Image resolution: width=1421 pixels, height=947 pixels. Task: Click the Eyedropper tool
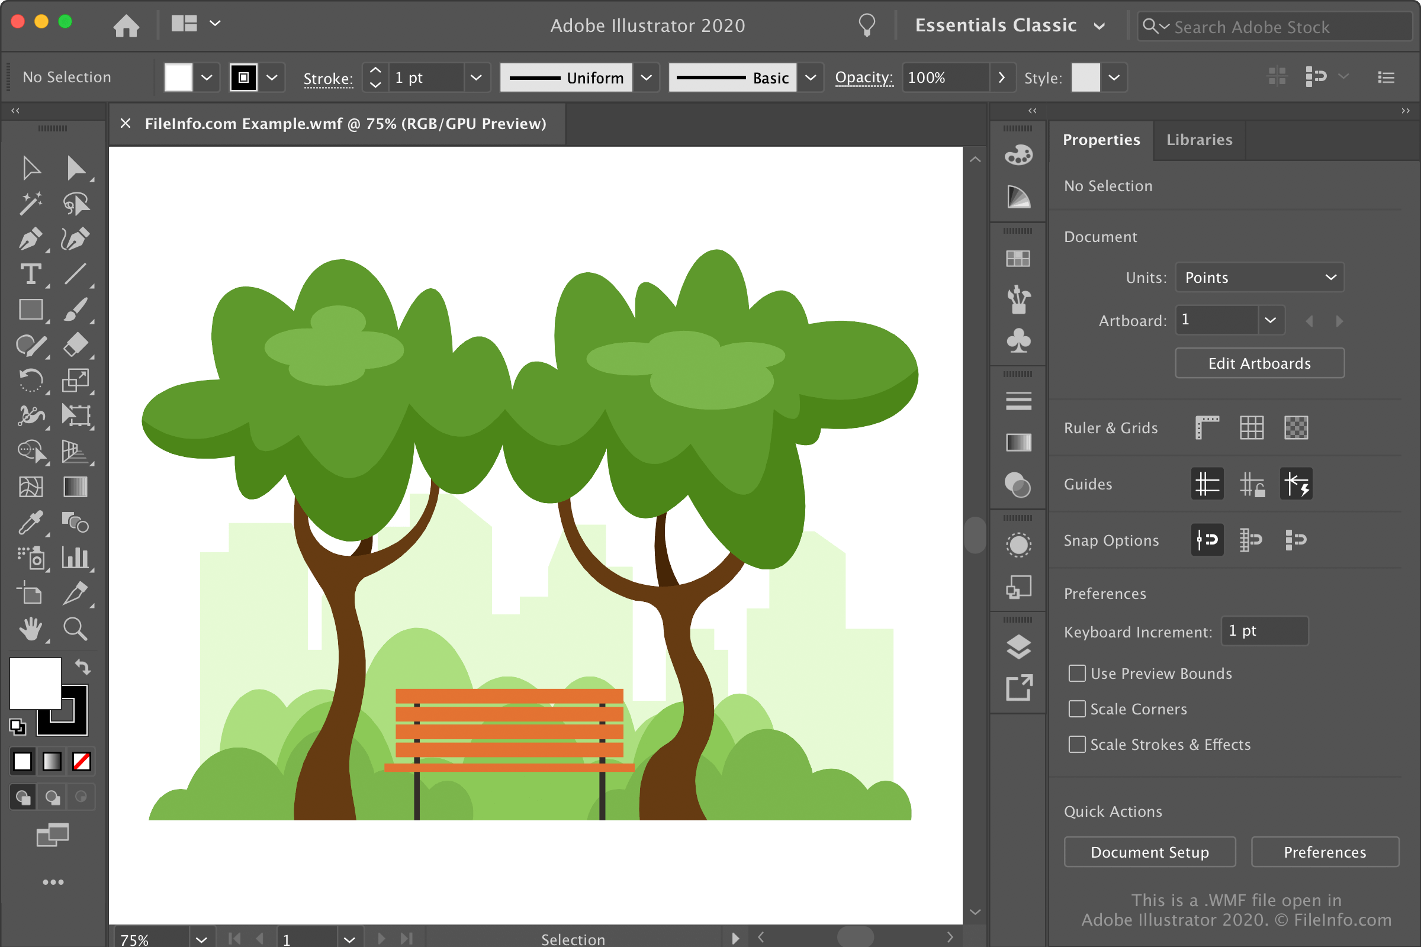click(30, 522)
